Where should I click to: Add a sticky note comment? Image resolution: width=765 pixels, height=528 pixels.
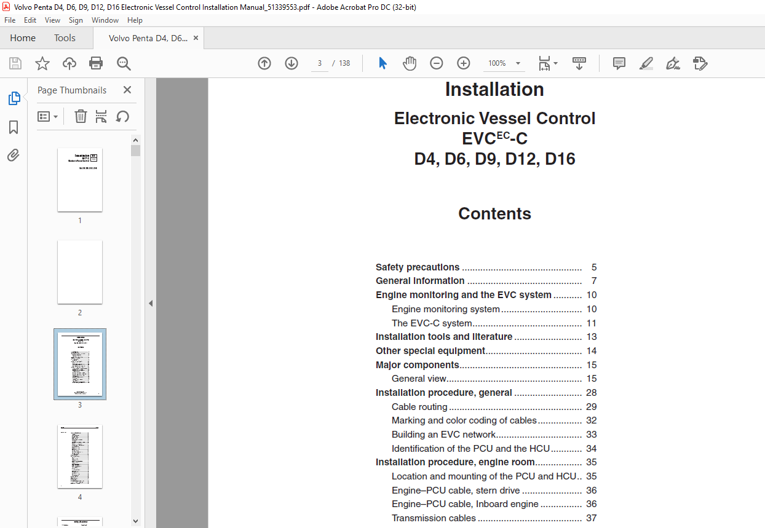point(619,63)
